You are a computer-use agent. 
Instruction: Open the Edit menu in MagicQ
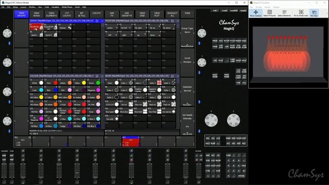[9, 7]
